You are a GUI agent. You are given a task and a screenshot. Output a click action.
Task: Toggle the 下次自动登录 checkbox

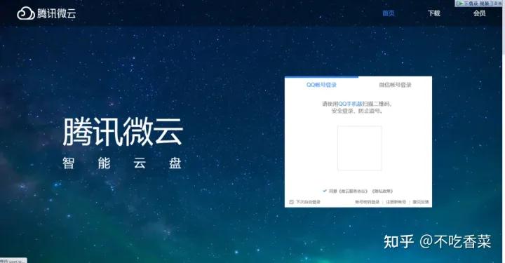coord(292,202)
